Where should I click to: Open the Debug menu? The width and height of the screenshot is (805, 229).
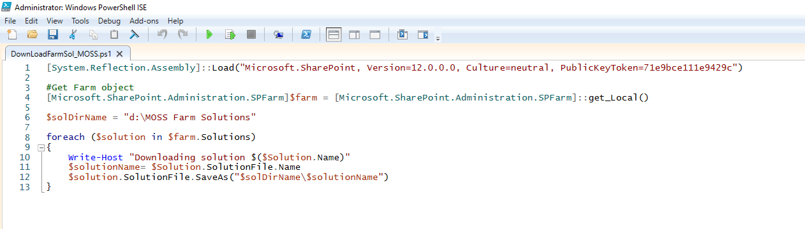[x=109, y=21]
